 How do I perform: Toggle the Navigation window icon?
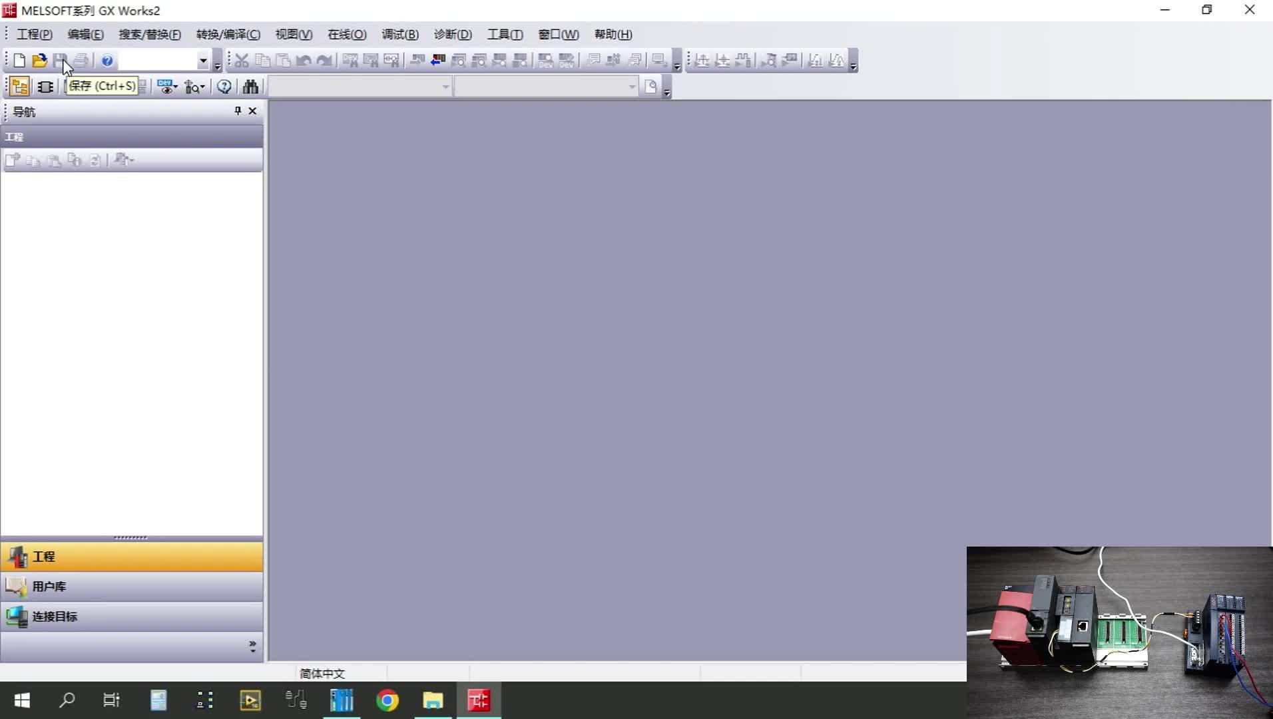[x=19, y=87]
